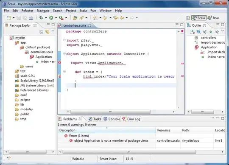The image size is (229, 165).
Task: Toggle Hide Fields in Outline toolbar
Action: [x=198, y=32]
